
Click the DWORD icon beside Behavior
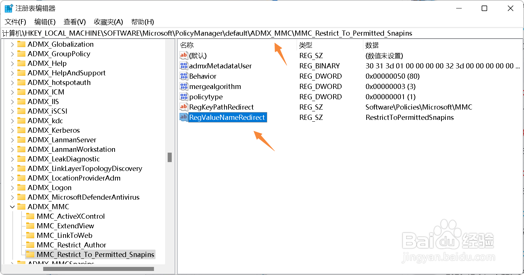point(184,76)
